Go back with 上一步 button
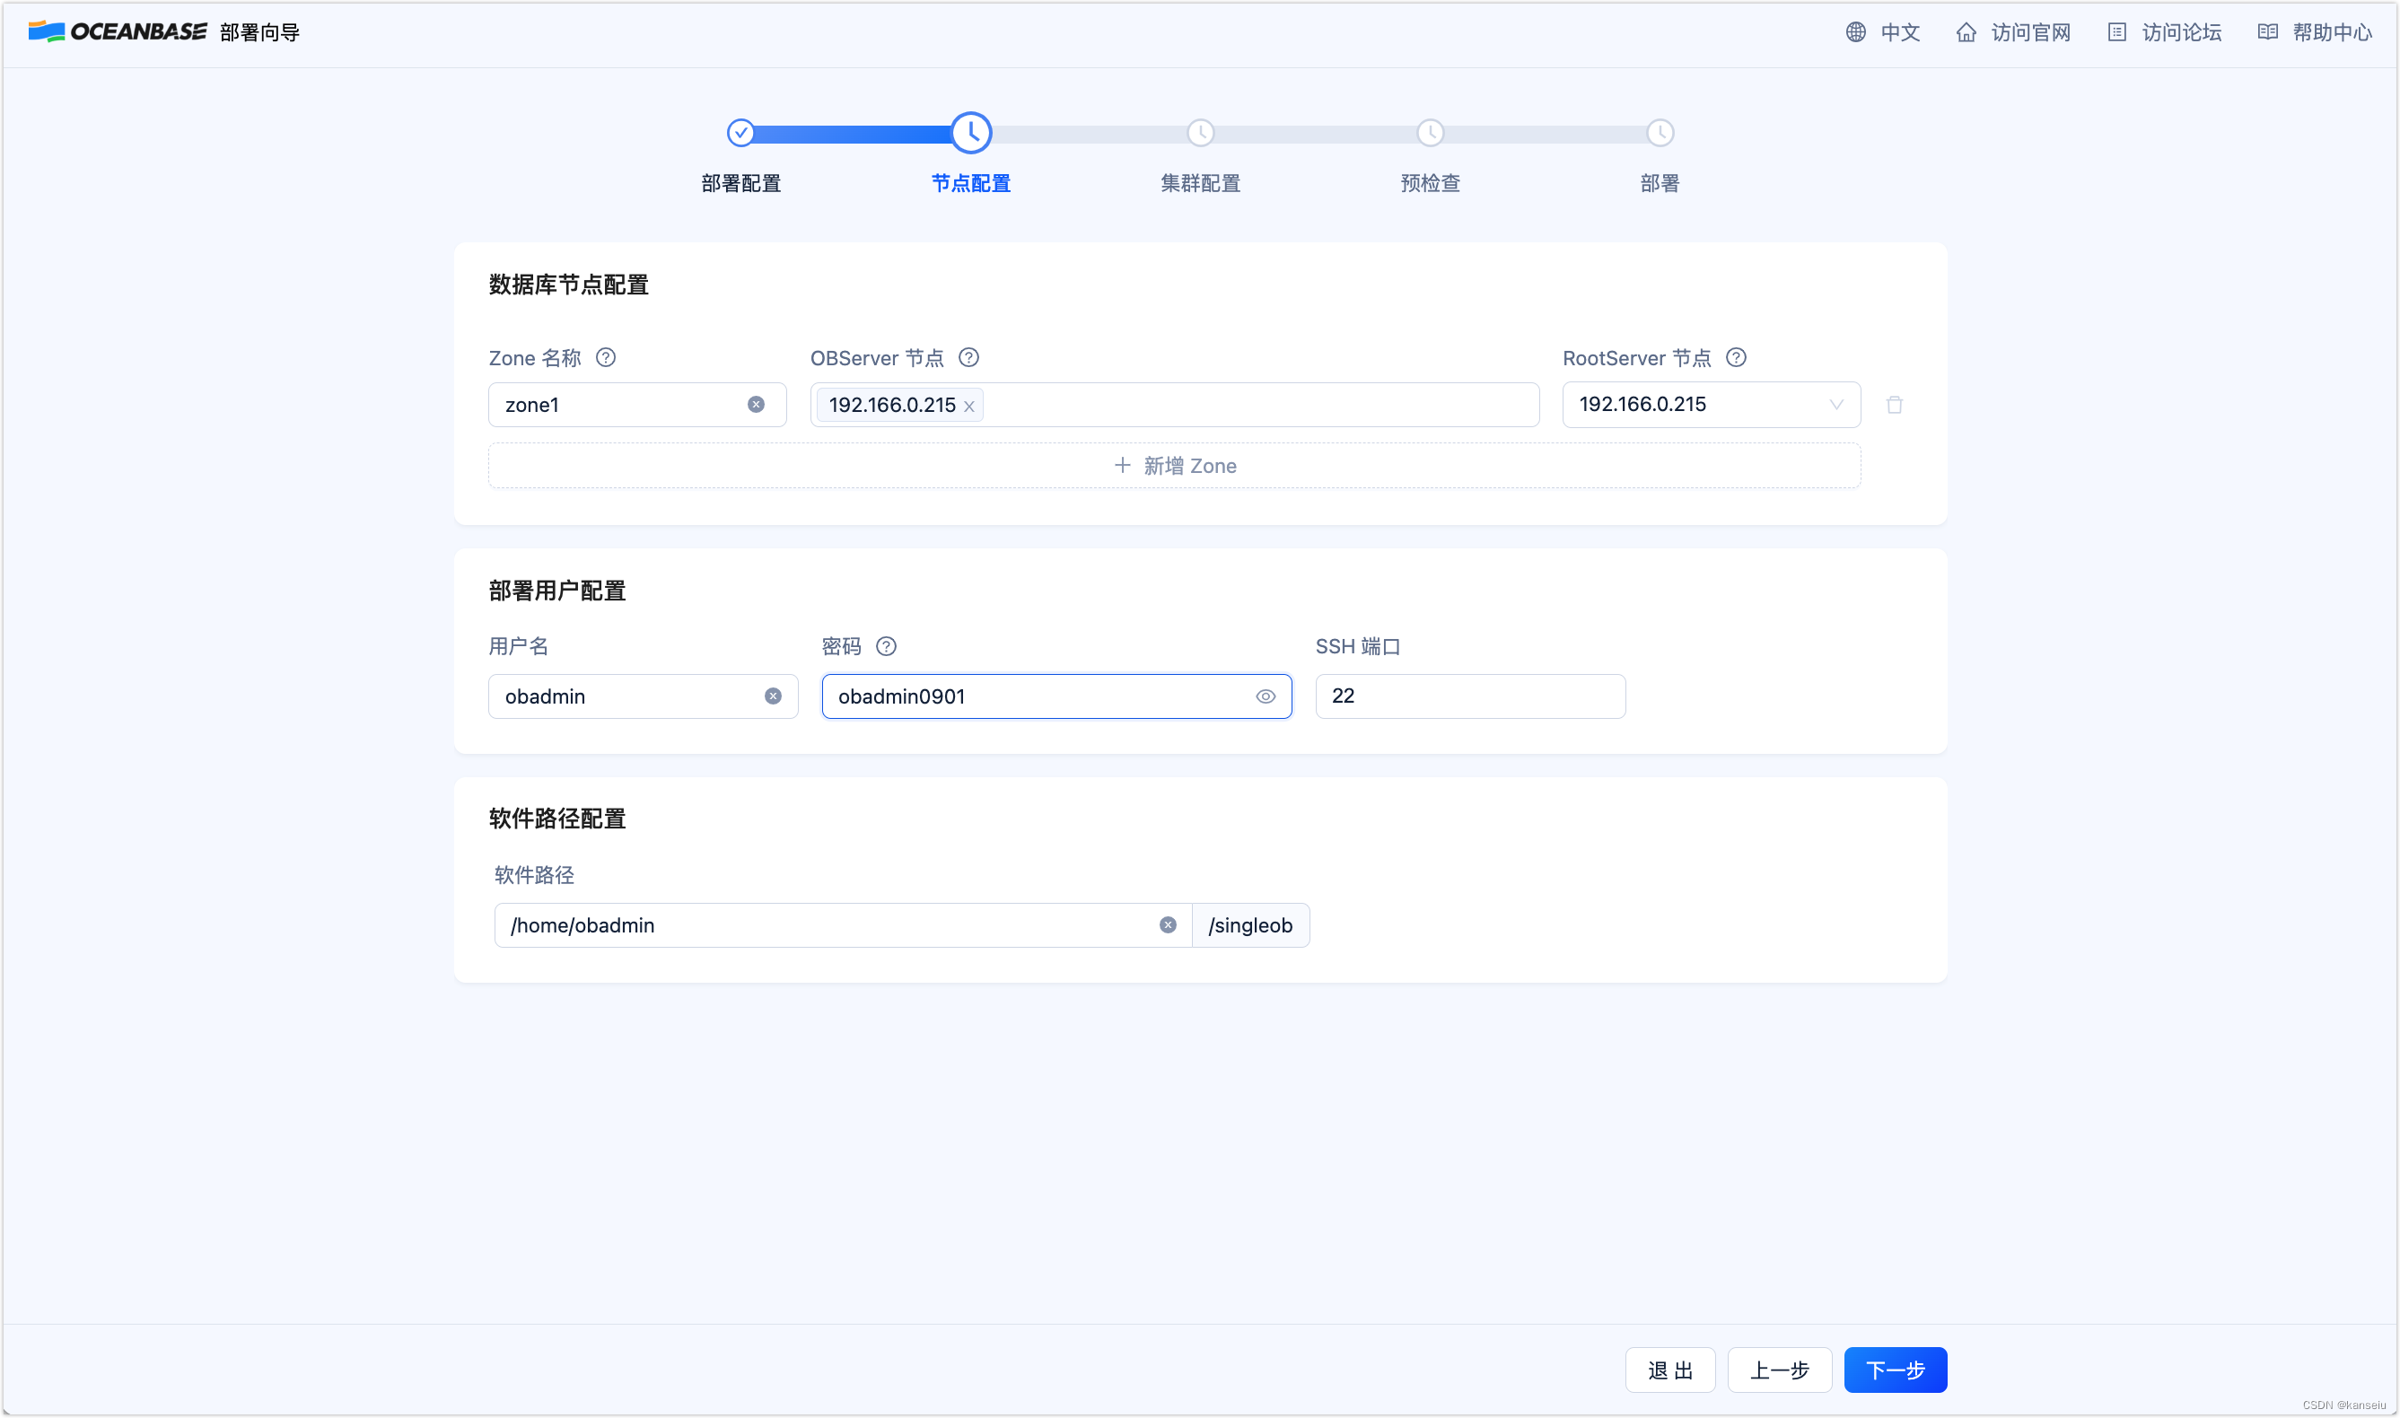Image resolution: width=2400 pixels, height=1418 pixels. pyautogui.click(x=1779, y=1370)
